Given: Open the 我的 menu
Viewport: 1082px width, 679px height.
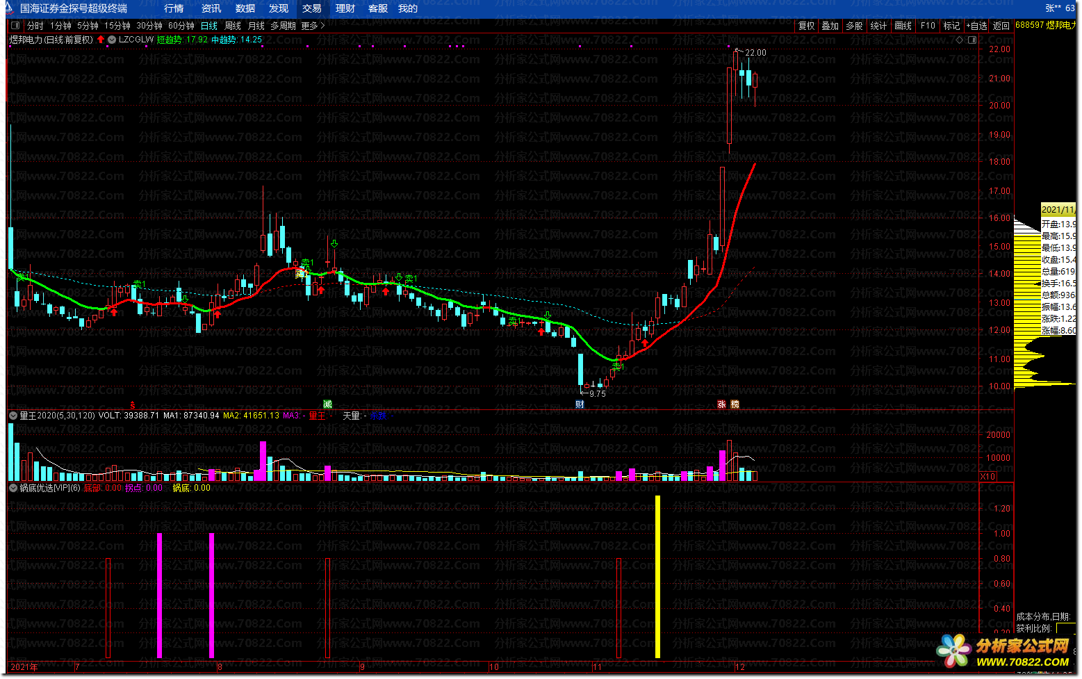Looking at the screenshot, I should click(408, 8).
